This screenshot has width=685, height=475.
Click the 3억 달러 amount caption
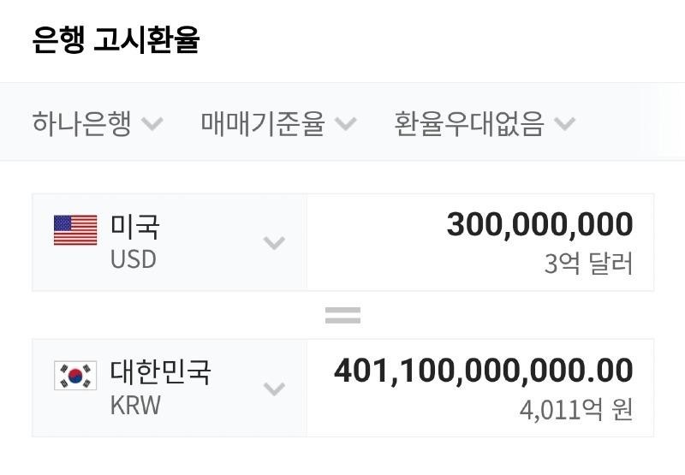pyautogui.click(x=588, y=264)
